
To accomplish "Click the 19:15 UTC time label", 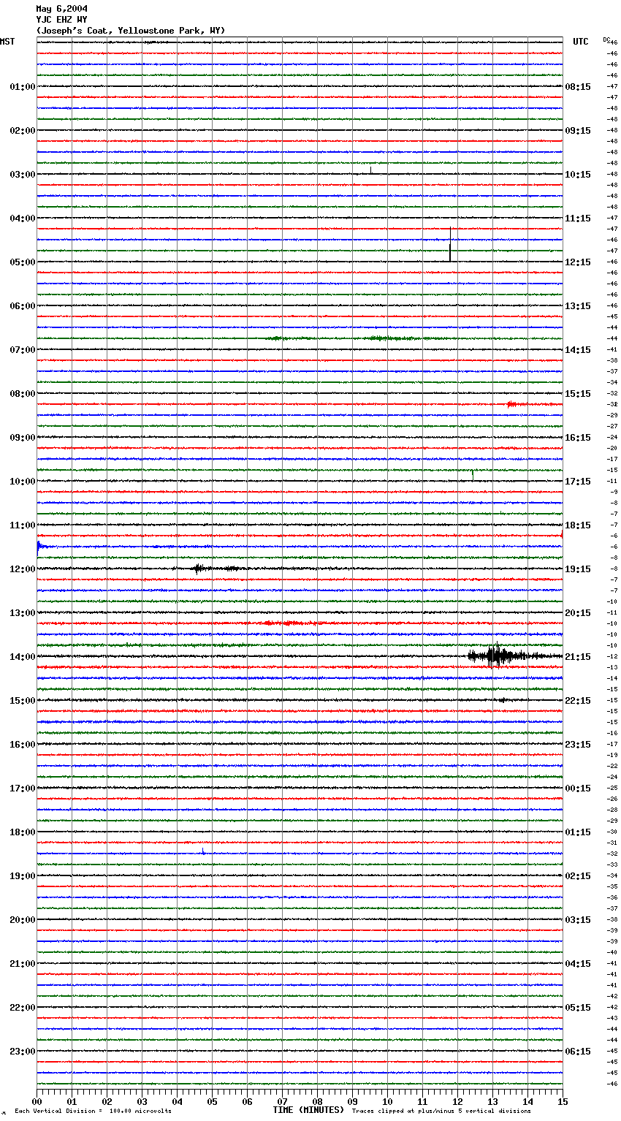I will pos(578,569).
